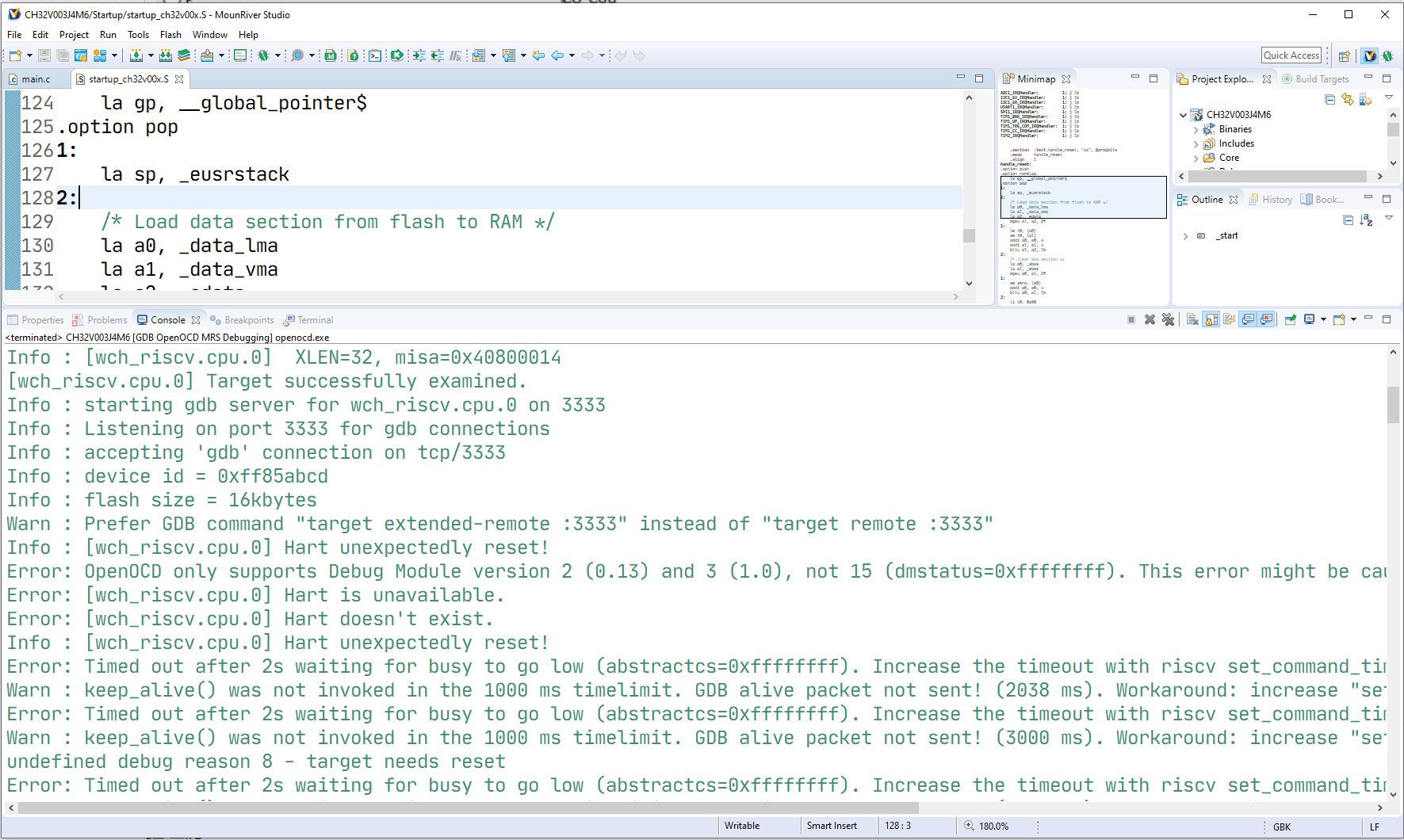The height and width of the screenshot is (840, 1404).
Task: Expand the Includes tree node
Action: 1196,143
